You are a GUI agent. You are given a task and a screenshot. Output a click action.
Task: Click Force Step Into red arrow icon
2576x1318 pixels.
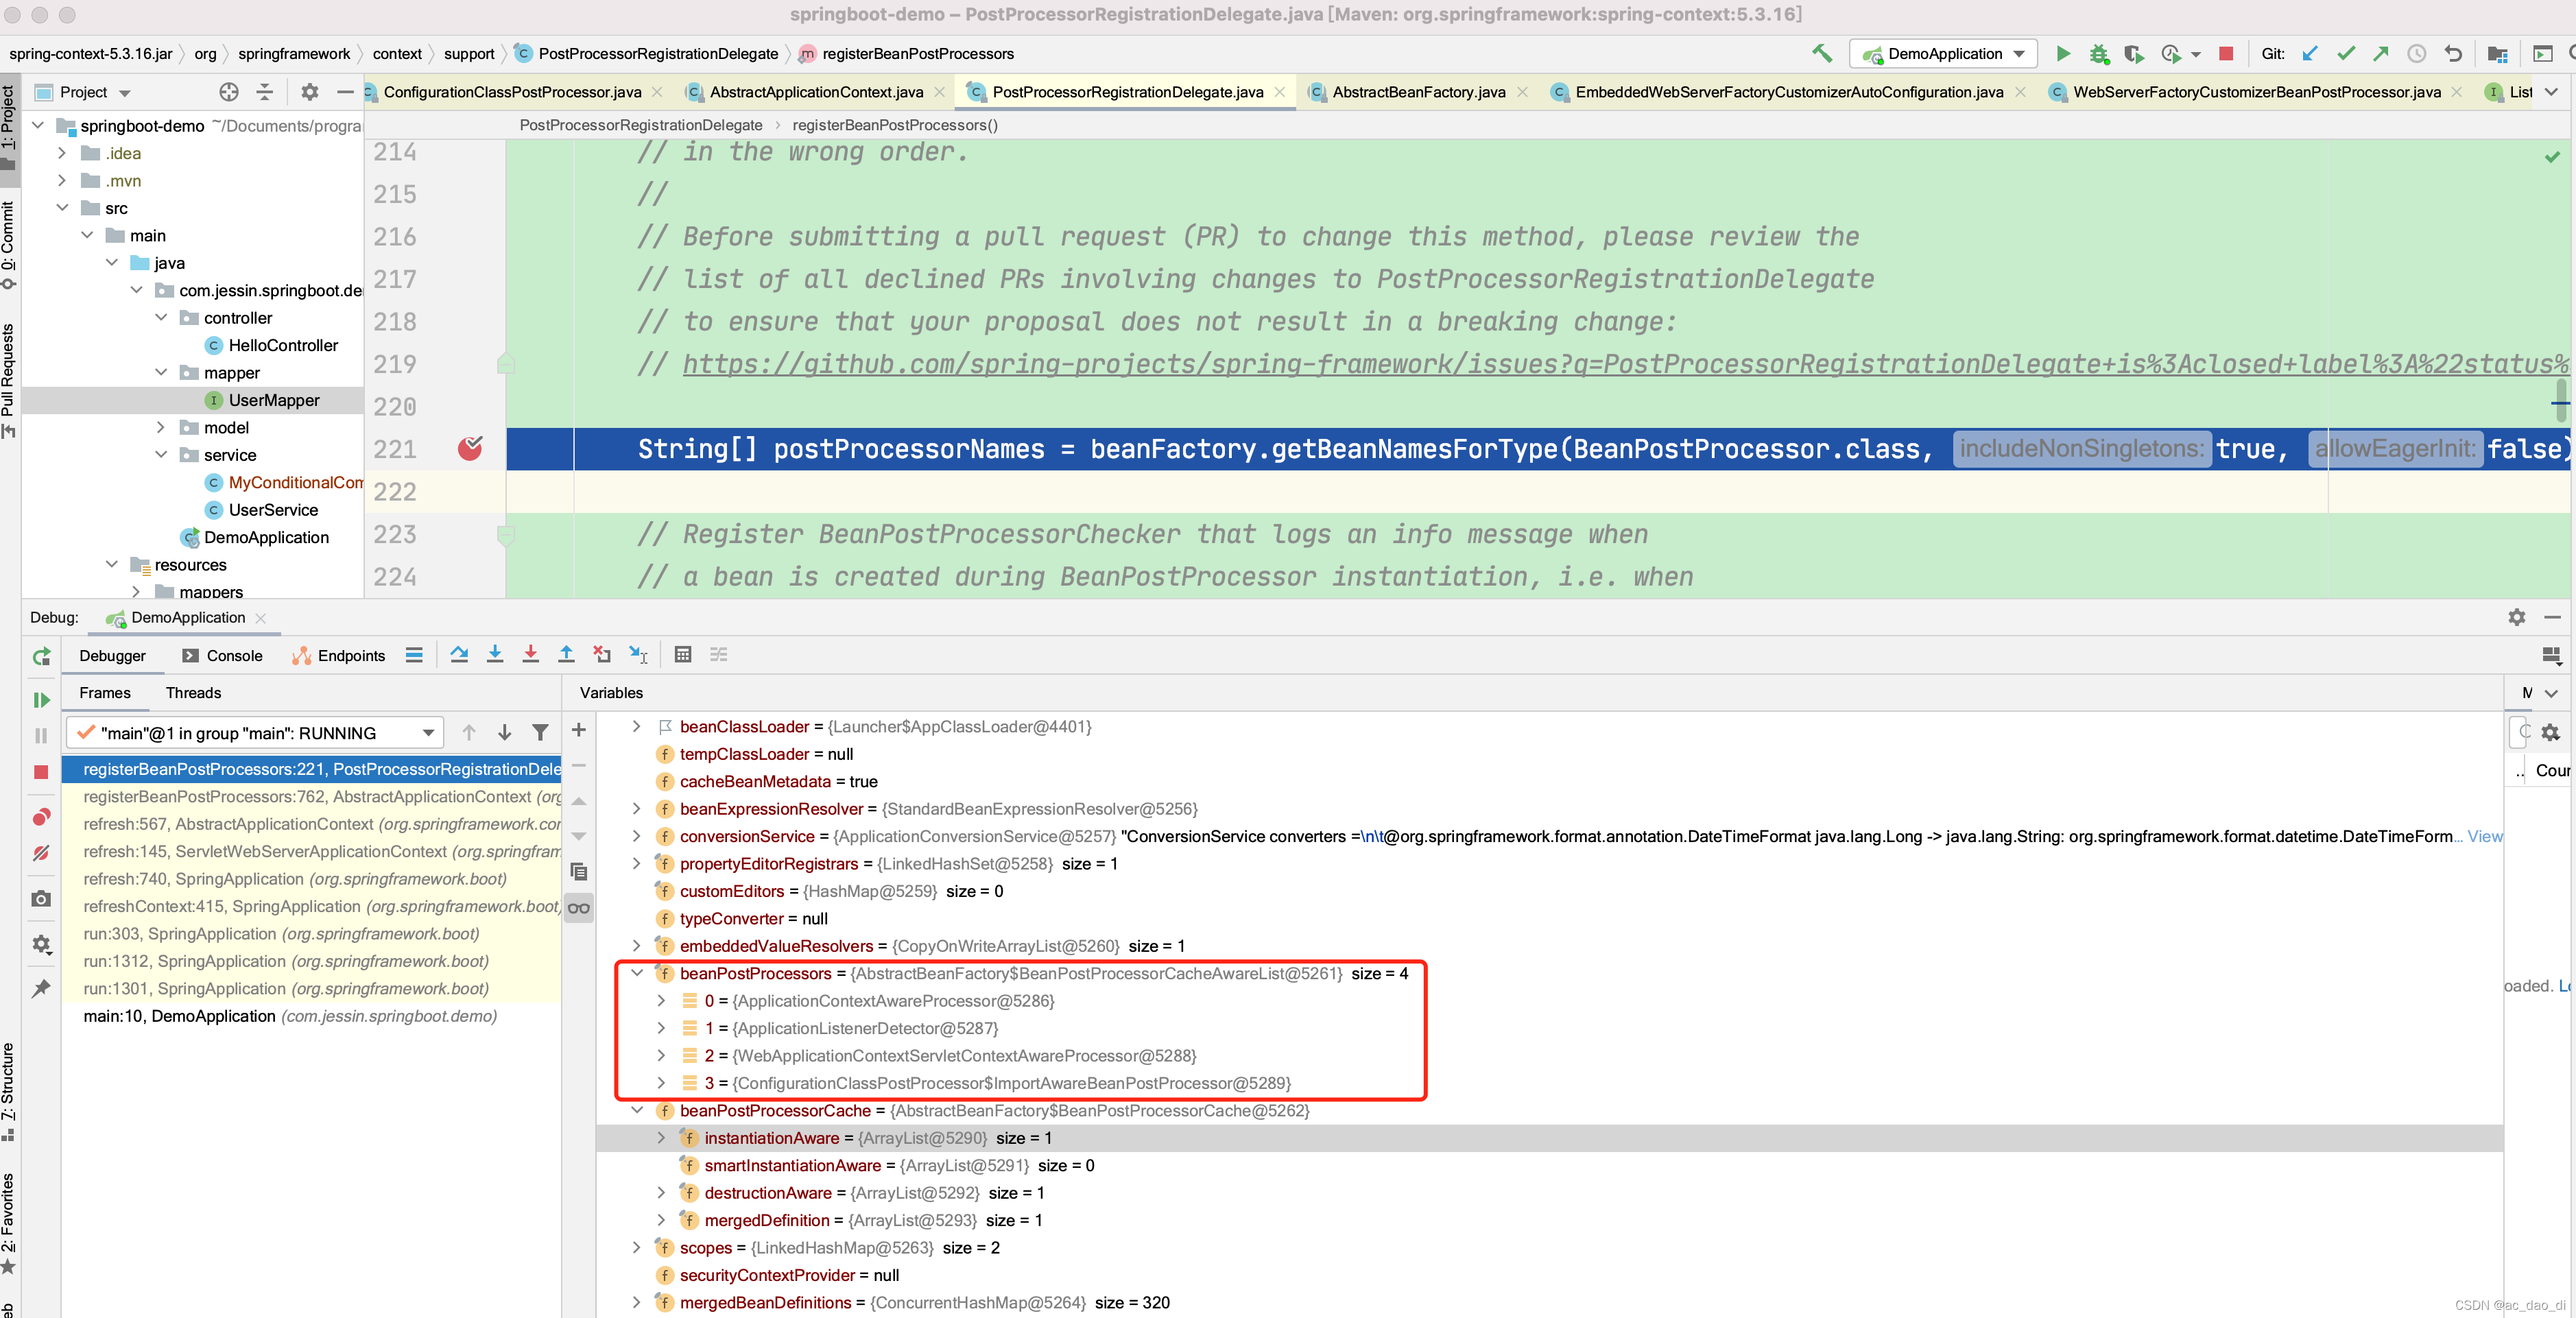coord(531,654)
